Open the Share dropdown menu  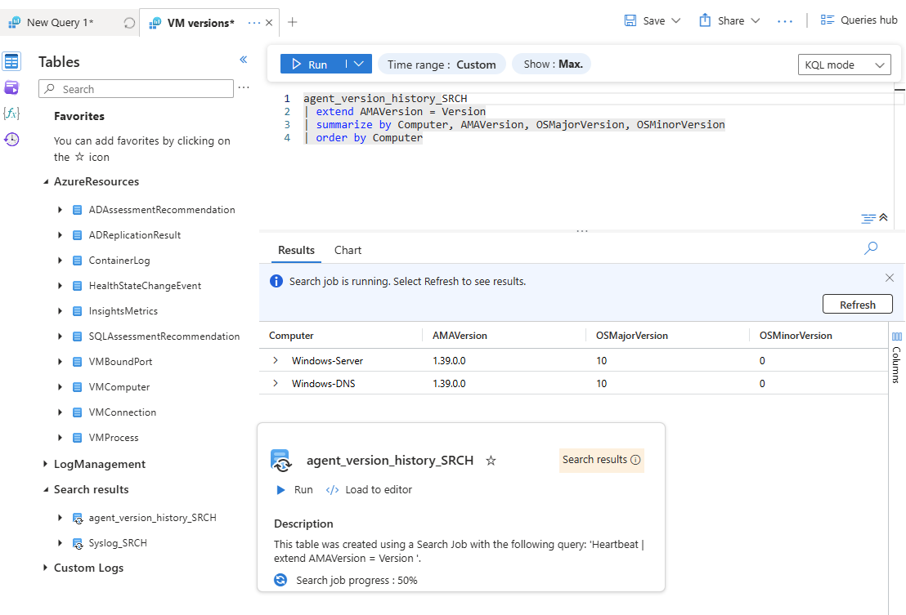coord(756,20)
